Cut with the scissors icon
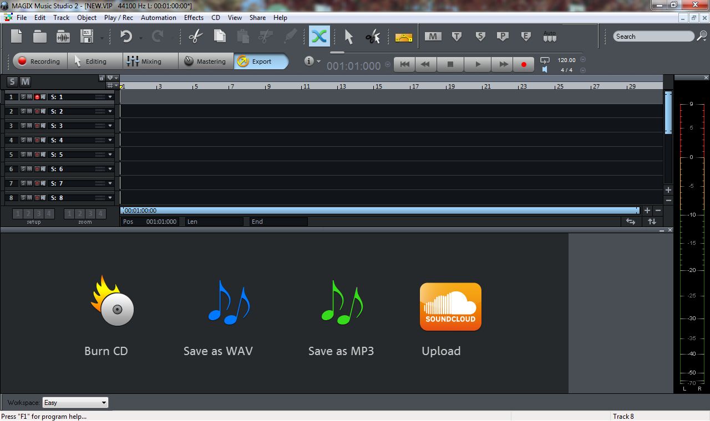The image size is (710, 421). pyautogui.click(x=195, y=37)
